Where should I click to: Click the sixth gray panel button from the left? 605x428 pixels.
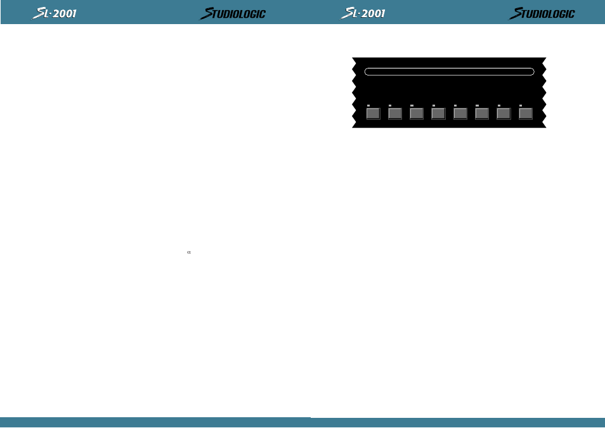coord(482,113)
